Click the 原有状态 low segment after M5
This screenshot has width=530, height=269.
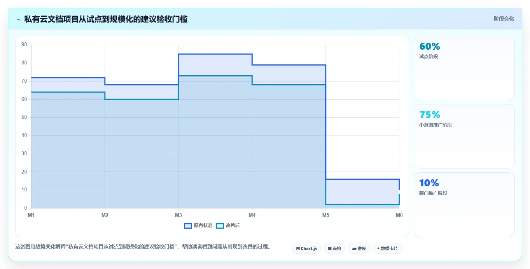pyautogui.click(x=362, y=179)
